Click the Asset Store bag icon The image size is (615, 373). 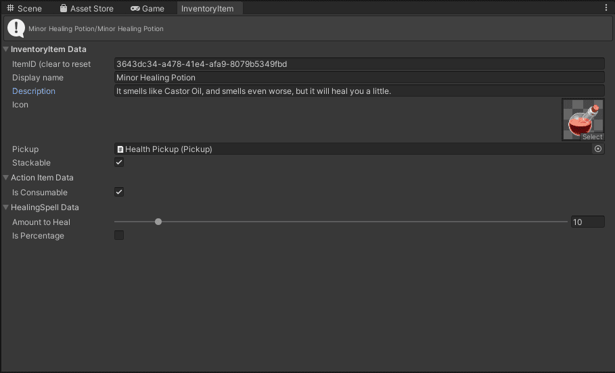click(63, 9)
